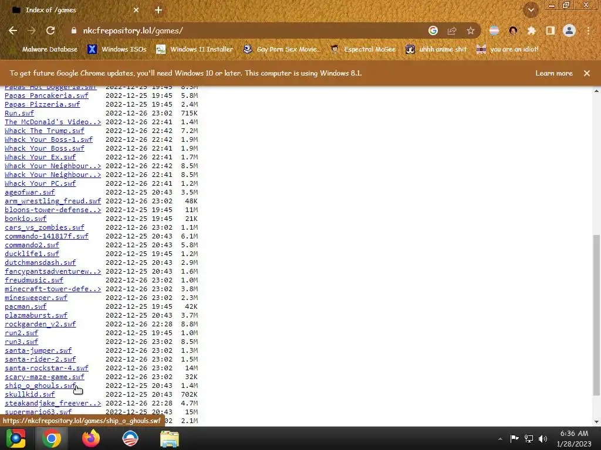Open minecraft-tower-defe link
The width and height of the screenshot is (601, 450).
coord(53,289)
